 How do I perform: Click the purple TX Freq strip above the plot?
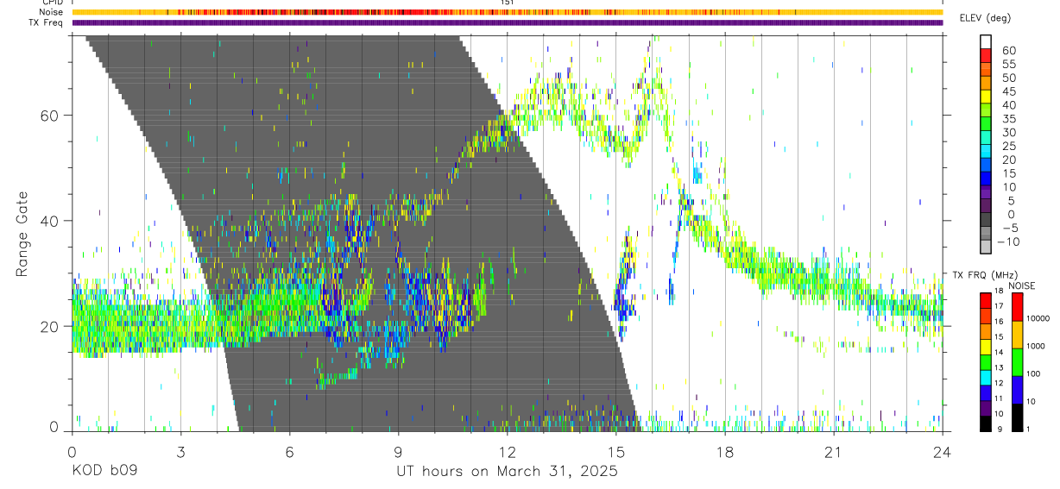507,22
